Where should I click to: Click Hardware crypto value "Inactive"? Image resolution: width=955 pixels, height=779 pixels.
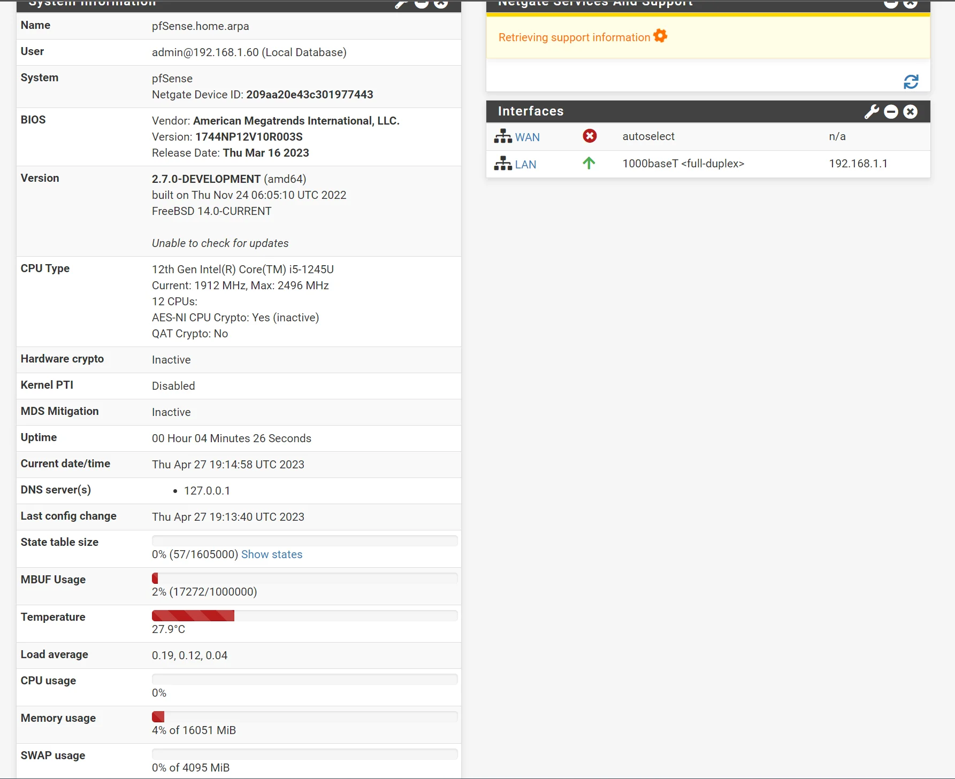pyautogui.click(x=171, y=360)
